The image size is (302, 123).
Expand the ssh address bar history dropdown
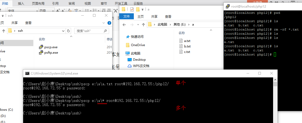[63, 31]
